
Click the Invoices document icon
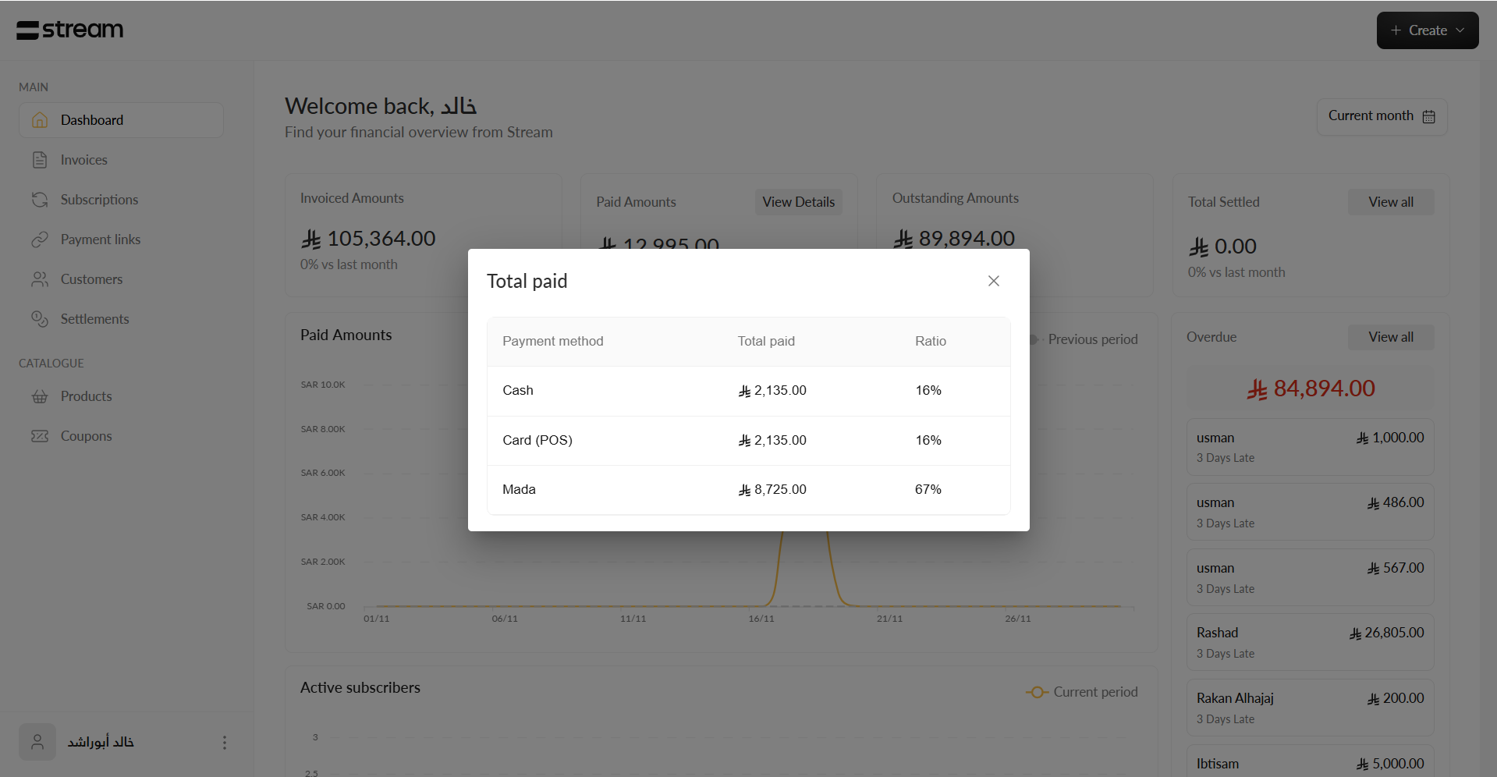pos(40,160)
